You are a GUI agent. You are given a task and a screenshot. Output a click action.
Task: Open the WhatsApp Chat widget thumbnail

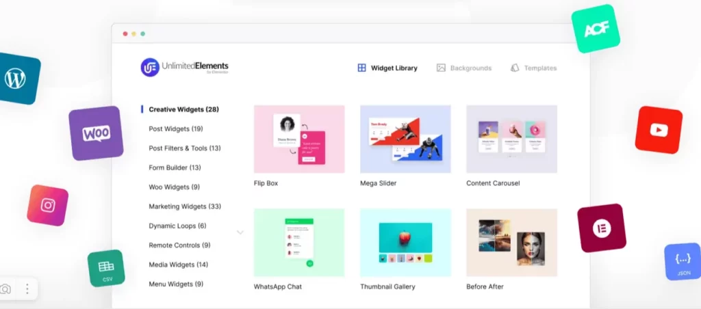click(299, 243)
